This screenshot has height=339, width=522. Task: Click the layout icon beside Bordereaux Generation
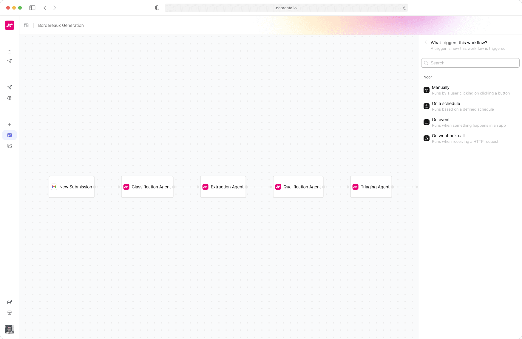coord(26,25)
